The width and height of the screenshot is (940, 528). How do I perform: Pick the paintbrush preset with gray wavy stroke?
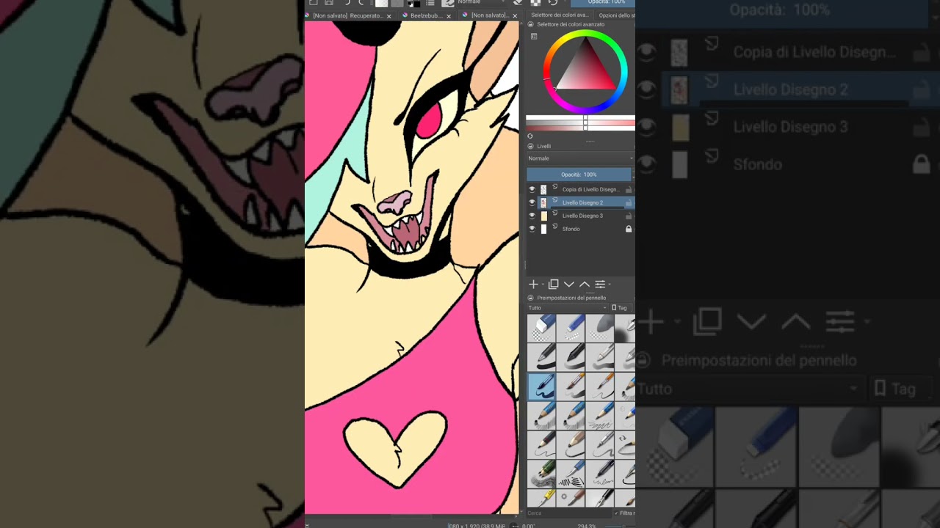[571, 386]
